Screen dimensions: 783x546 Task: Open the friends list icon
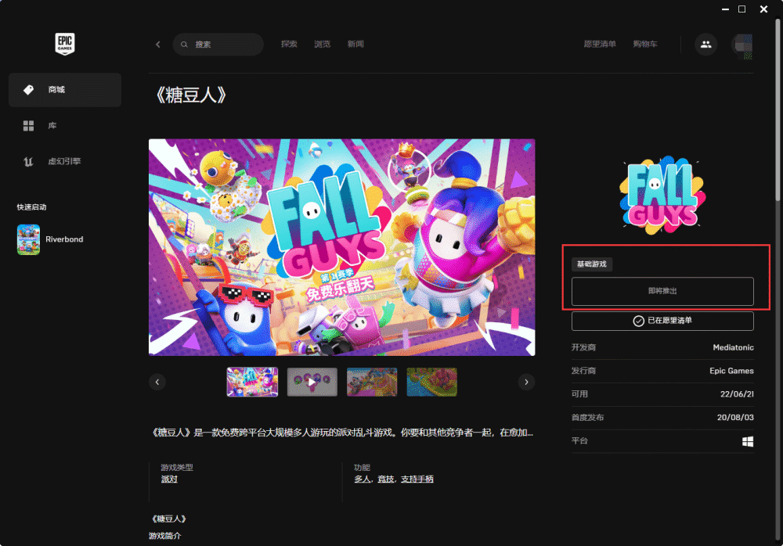pos(706,45)
